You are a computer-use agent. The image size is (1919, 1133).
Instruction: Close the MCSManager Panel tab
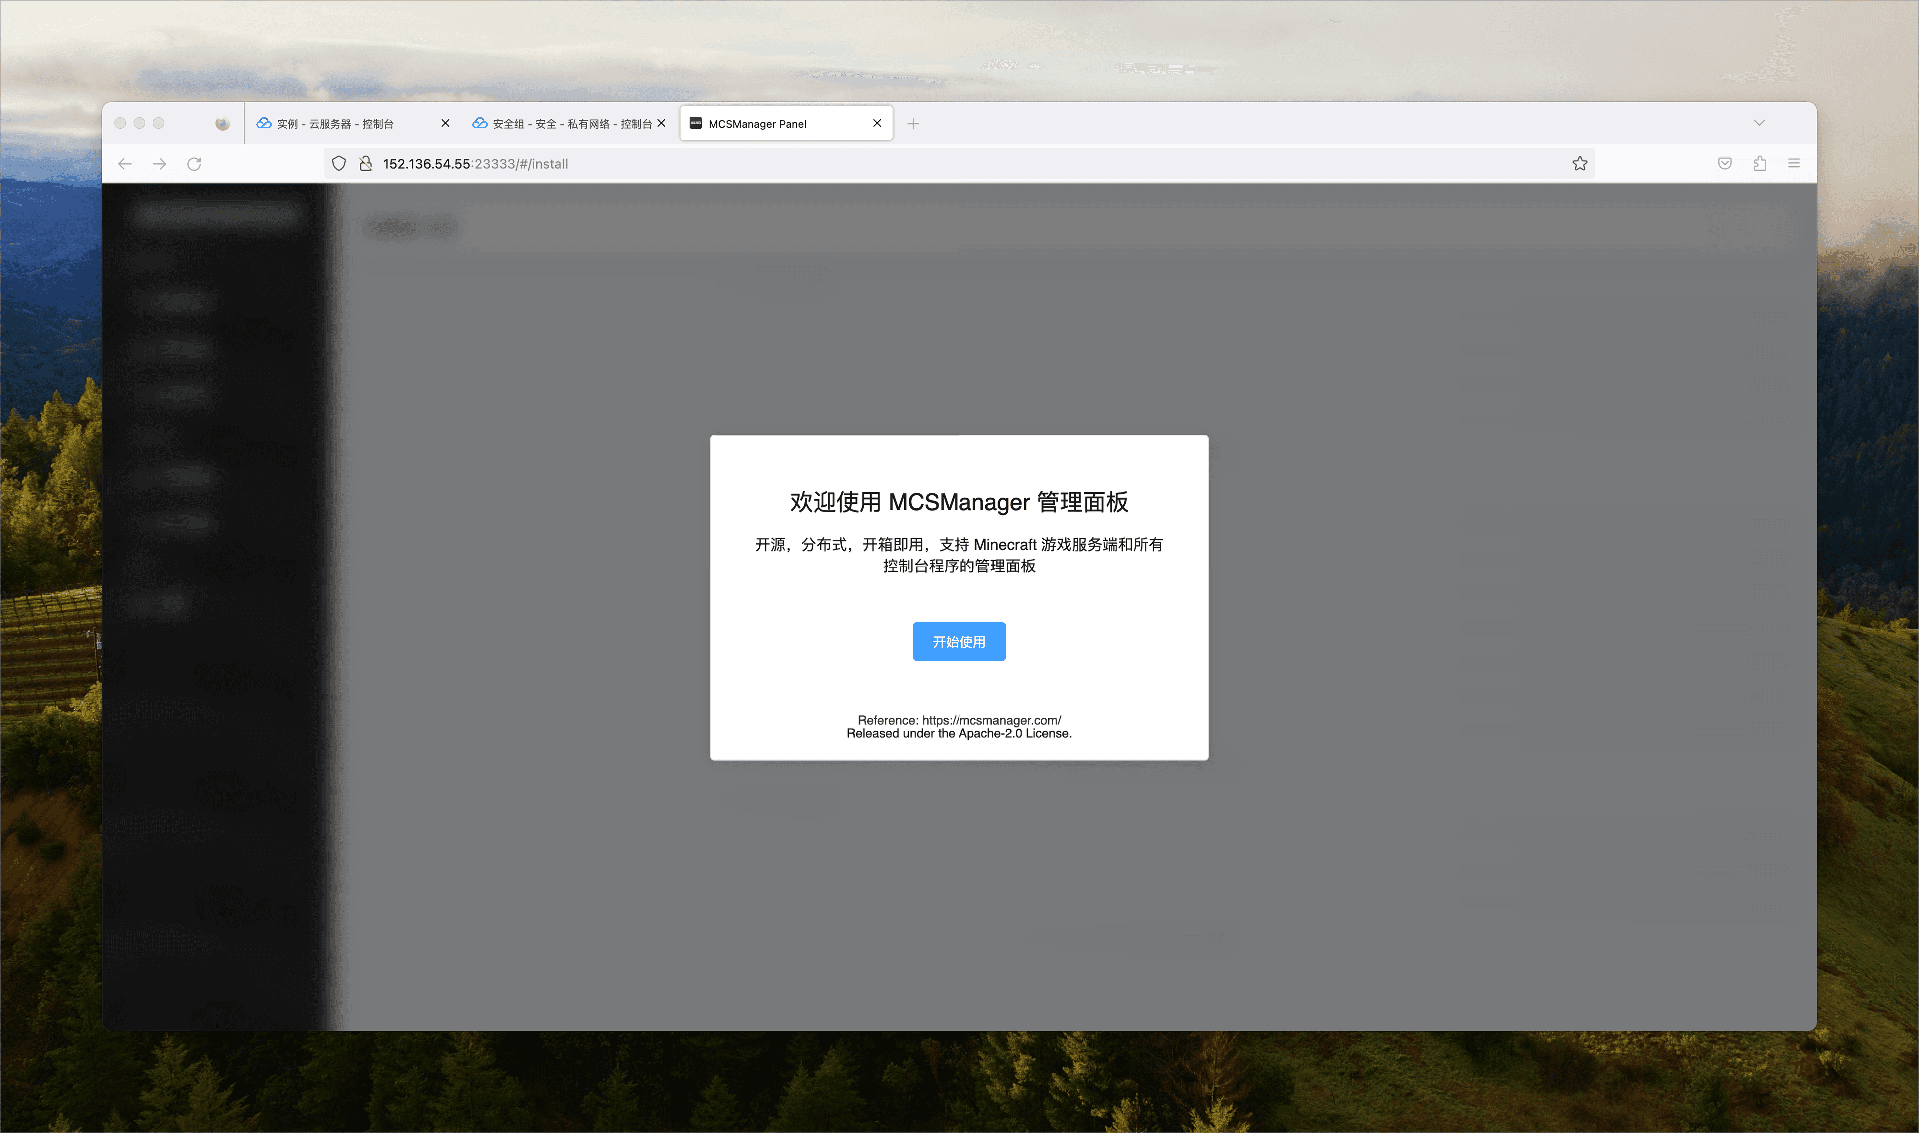point(877,123)
